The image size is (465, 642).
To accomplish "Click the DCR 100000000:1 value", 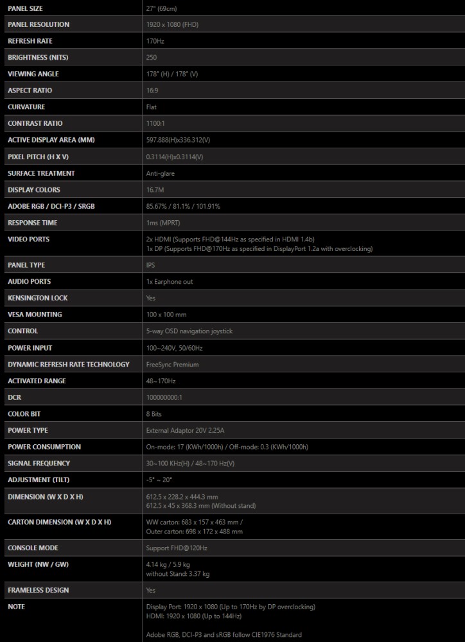I will (164, 397).
